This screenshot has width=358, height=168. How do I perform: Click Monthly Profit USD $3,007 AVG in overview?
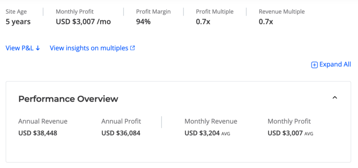[290, 133]
